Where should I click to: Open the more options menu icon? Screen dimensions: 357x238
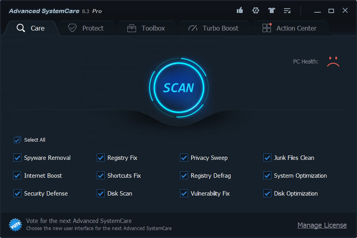pyautogui.click(x=287, y=11)
